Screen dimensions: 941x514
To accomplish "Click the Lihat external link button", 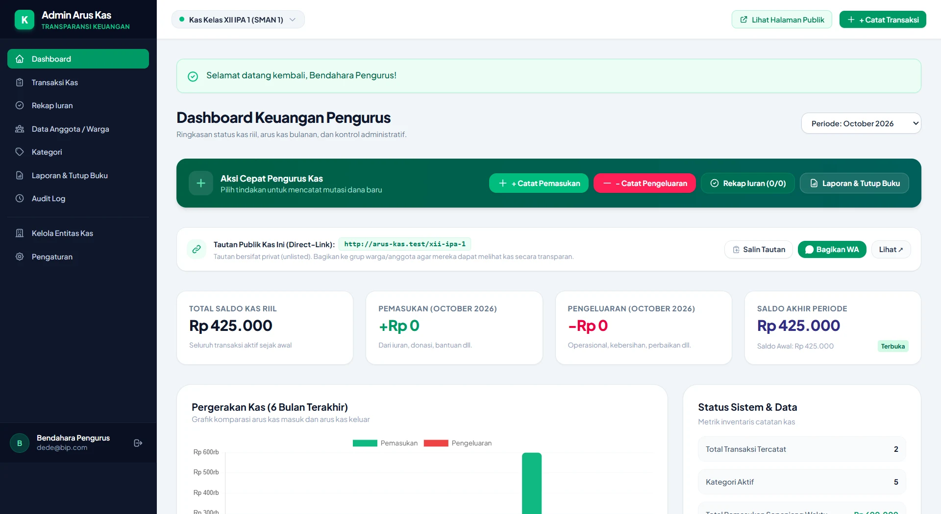I will 891,250.
